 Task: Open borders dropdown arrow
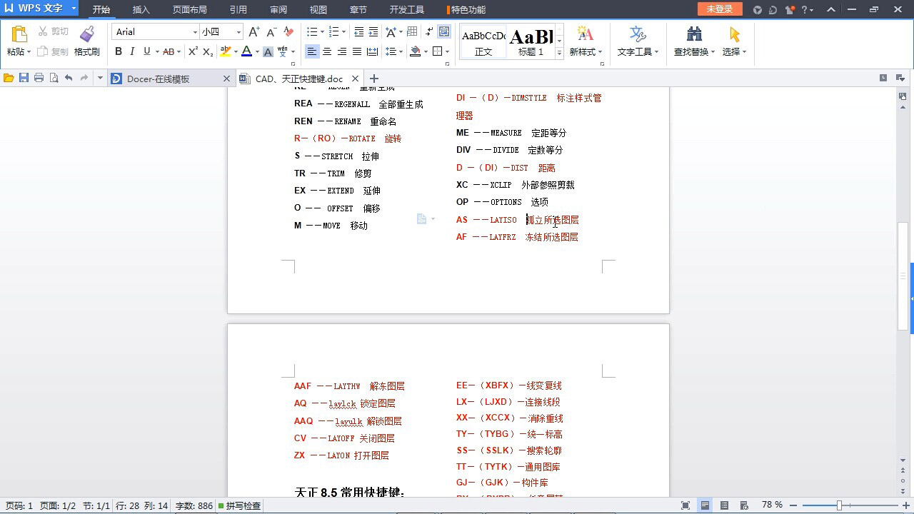pos(447,51)
